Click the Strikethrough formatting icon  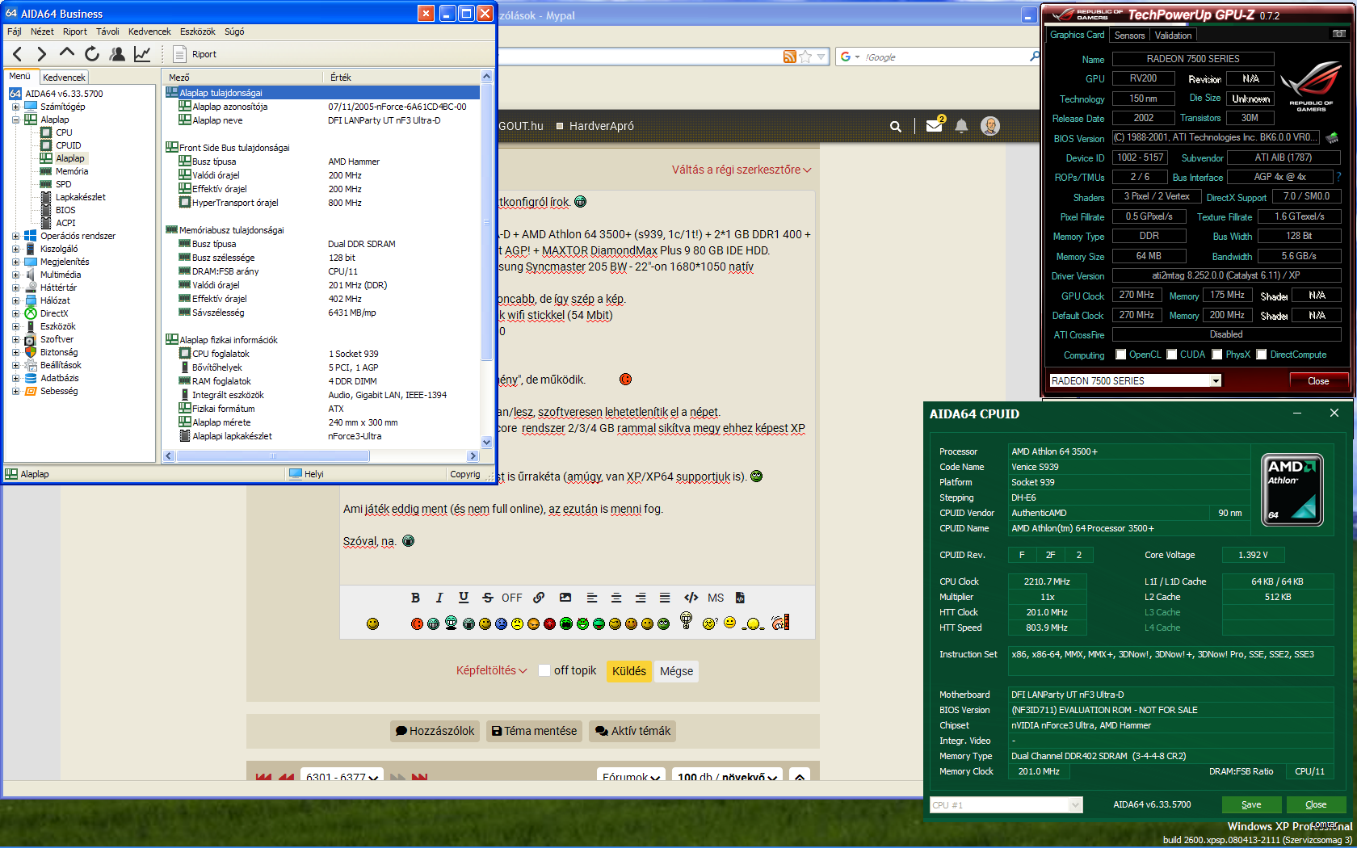click(488, 598)
